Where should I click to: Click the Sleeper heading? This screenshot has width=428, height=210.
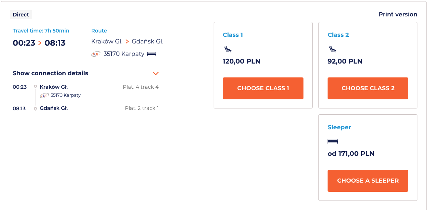tap(339, 127)
